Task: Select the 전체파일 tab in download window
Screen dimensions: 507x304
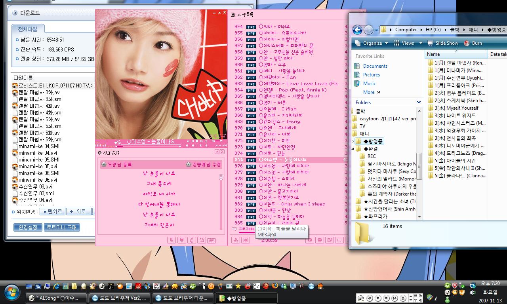Action: 28,29
